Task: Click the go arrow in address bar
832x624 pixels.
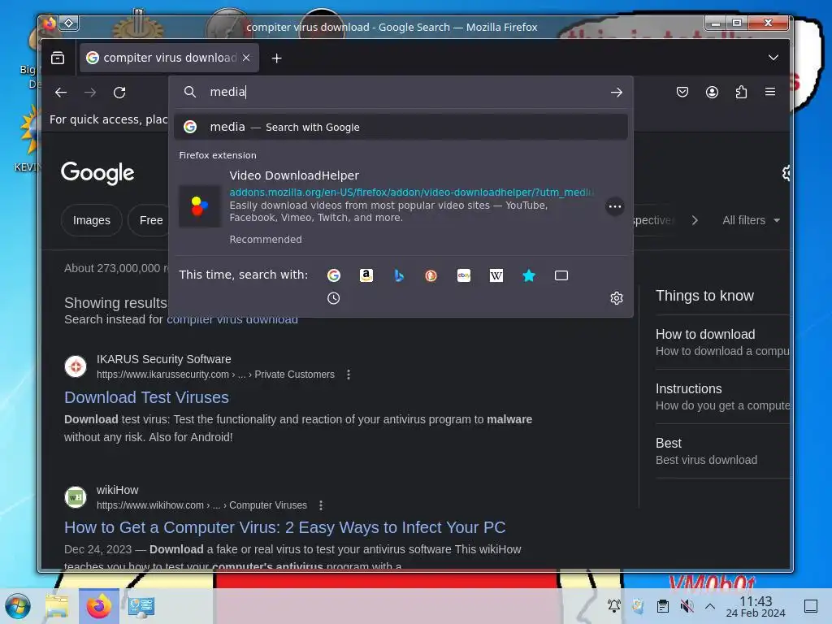Action: click(x=616, y=93)
